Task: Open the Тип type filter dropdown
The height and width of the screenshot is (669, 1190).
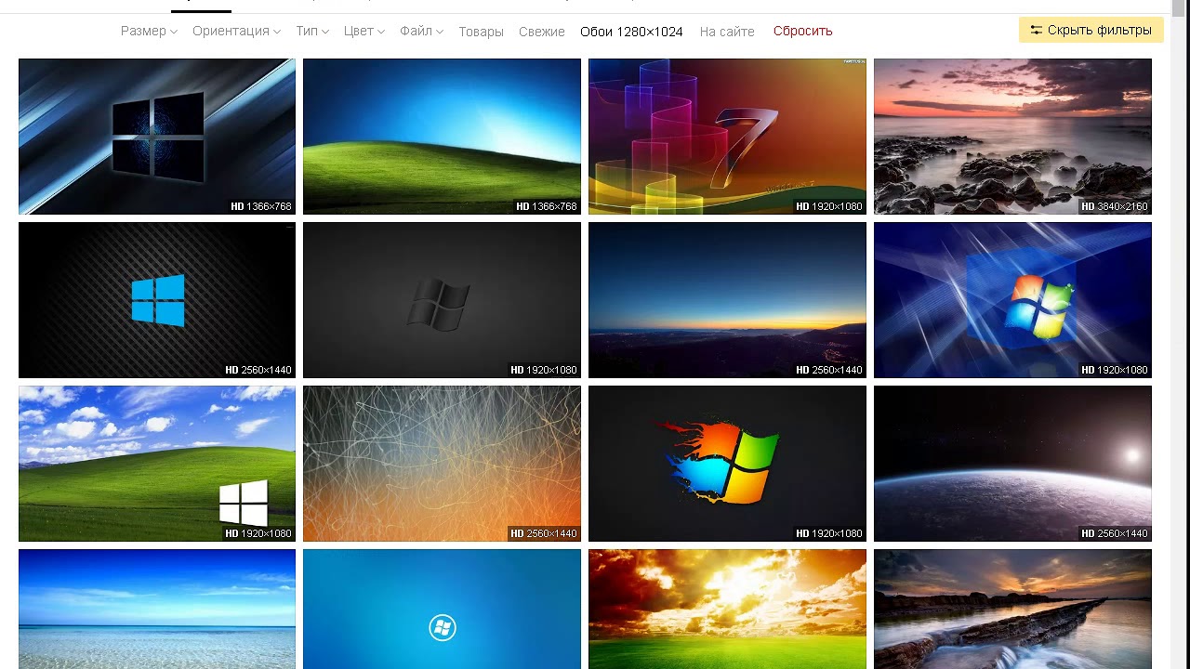Action: click(x=312, y=31)
